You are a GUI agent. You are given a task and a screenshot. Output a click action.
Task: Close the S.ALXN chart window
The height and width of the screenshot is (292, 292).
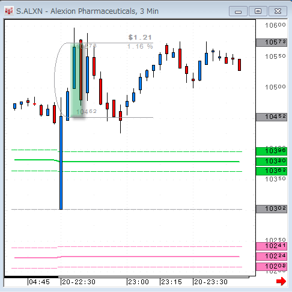278,11
